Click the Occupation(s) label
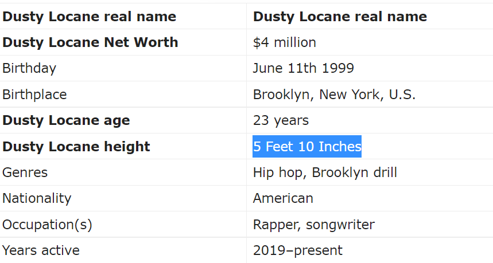493x263 pixels. tap(47, 225)
